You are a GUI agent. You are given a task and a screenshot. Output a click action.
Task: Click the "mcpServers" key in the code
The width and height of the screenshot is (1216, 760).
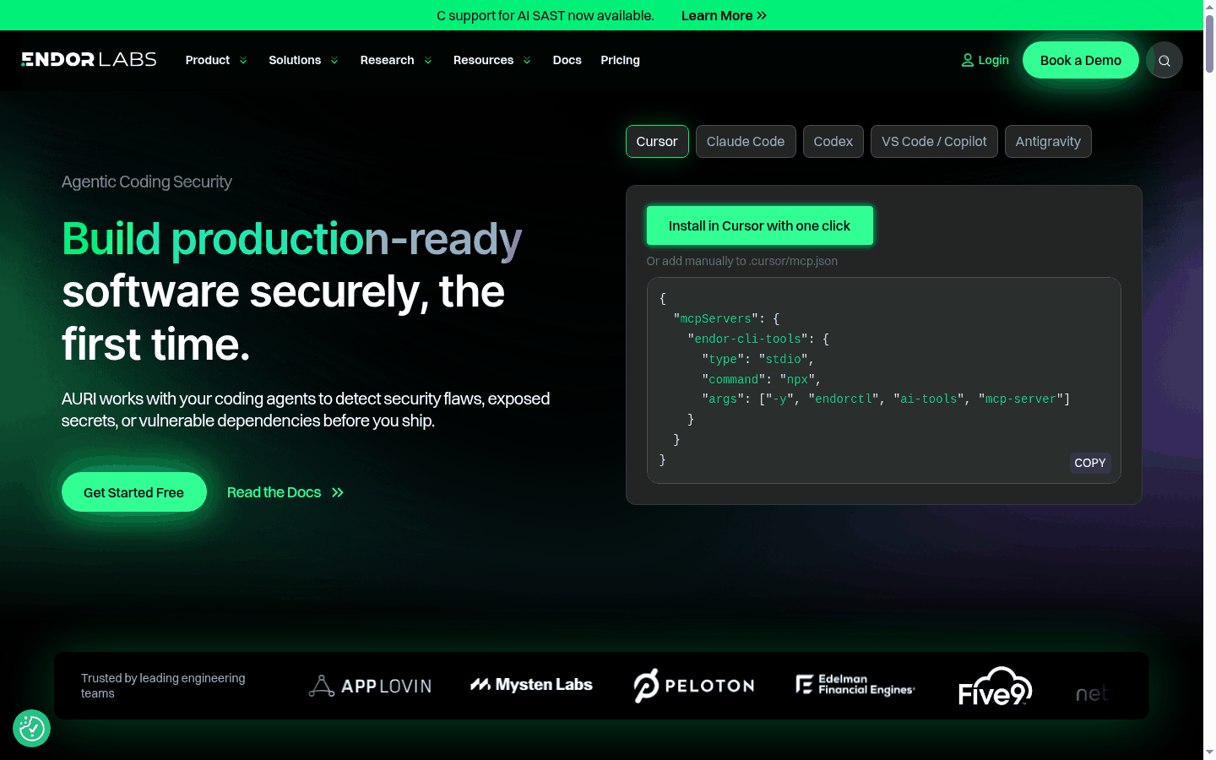point(716,318)
